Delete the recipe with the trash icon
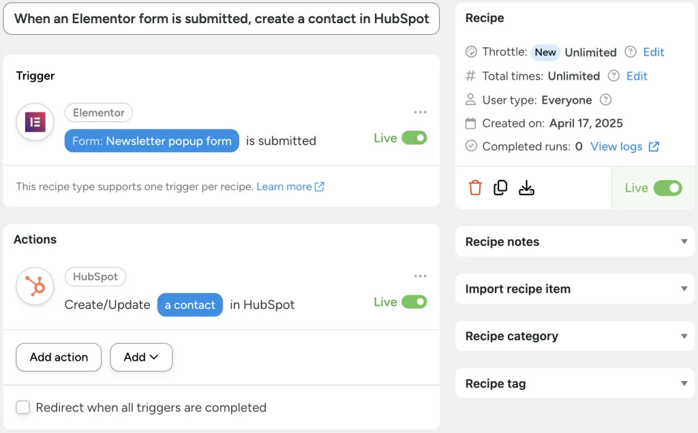The height and width of the screenshot is (433, 698). [476, 187]
